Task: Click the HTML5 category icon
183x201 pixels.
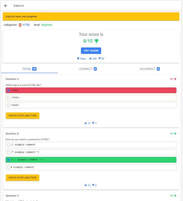Action: click(x=20, y=25)
